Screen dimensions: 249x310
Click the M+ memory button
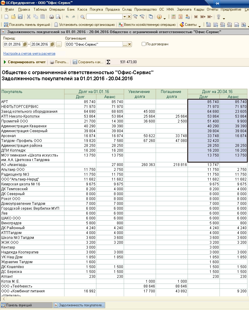(x=203, y=17)
